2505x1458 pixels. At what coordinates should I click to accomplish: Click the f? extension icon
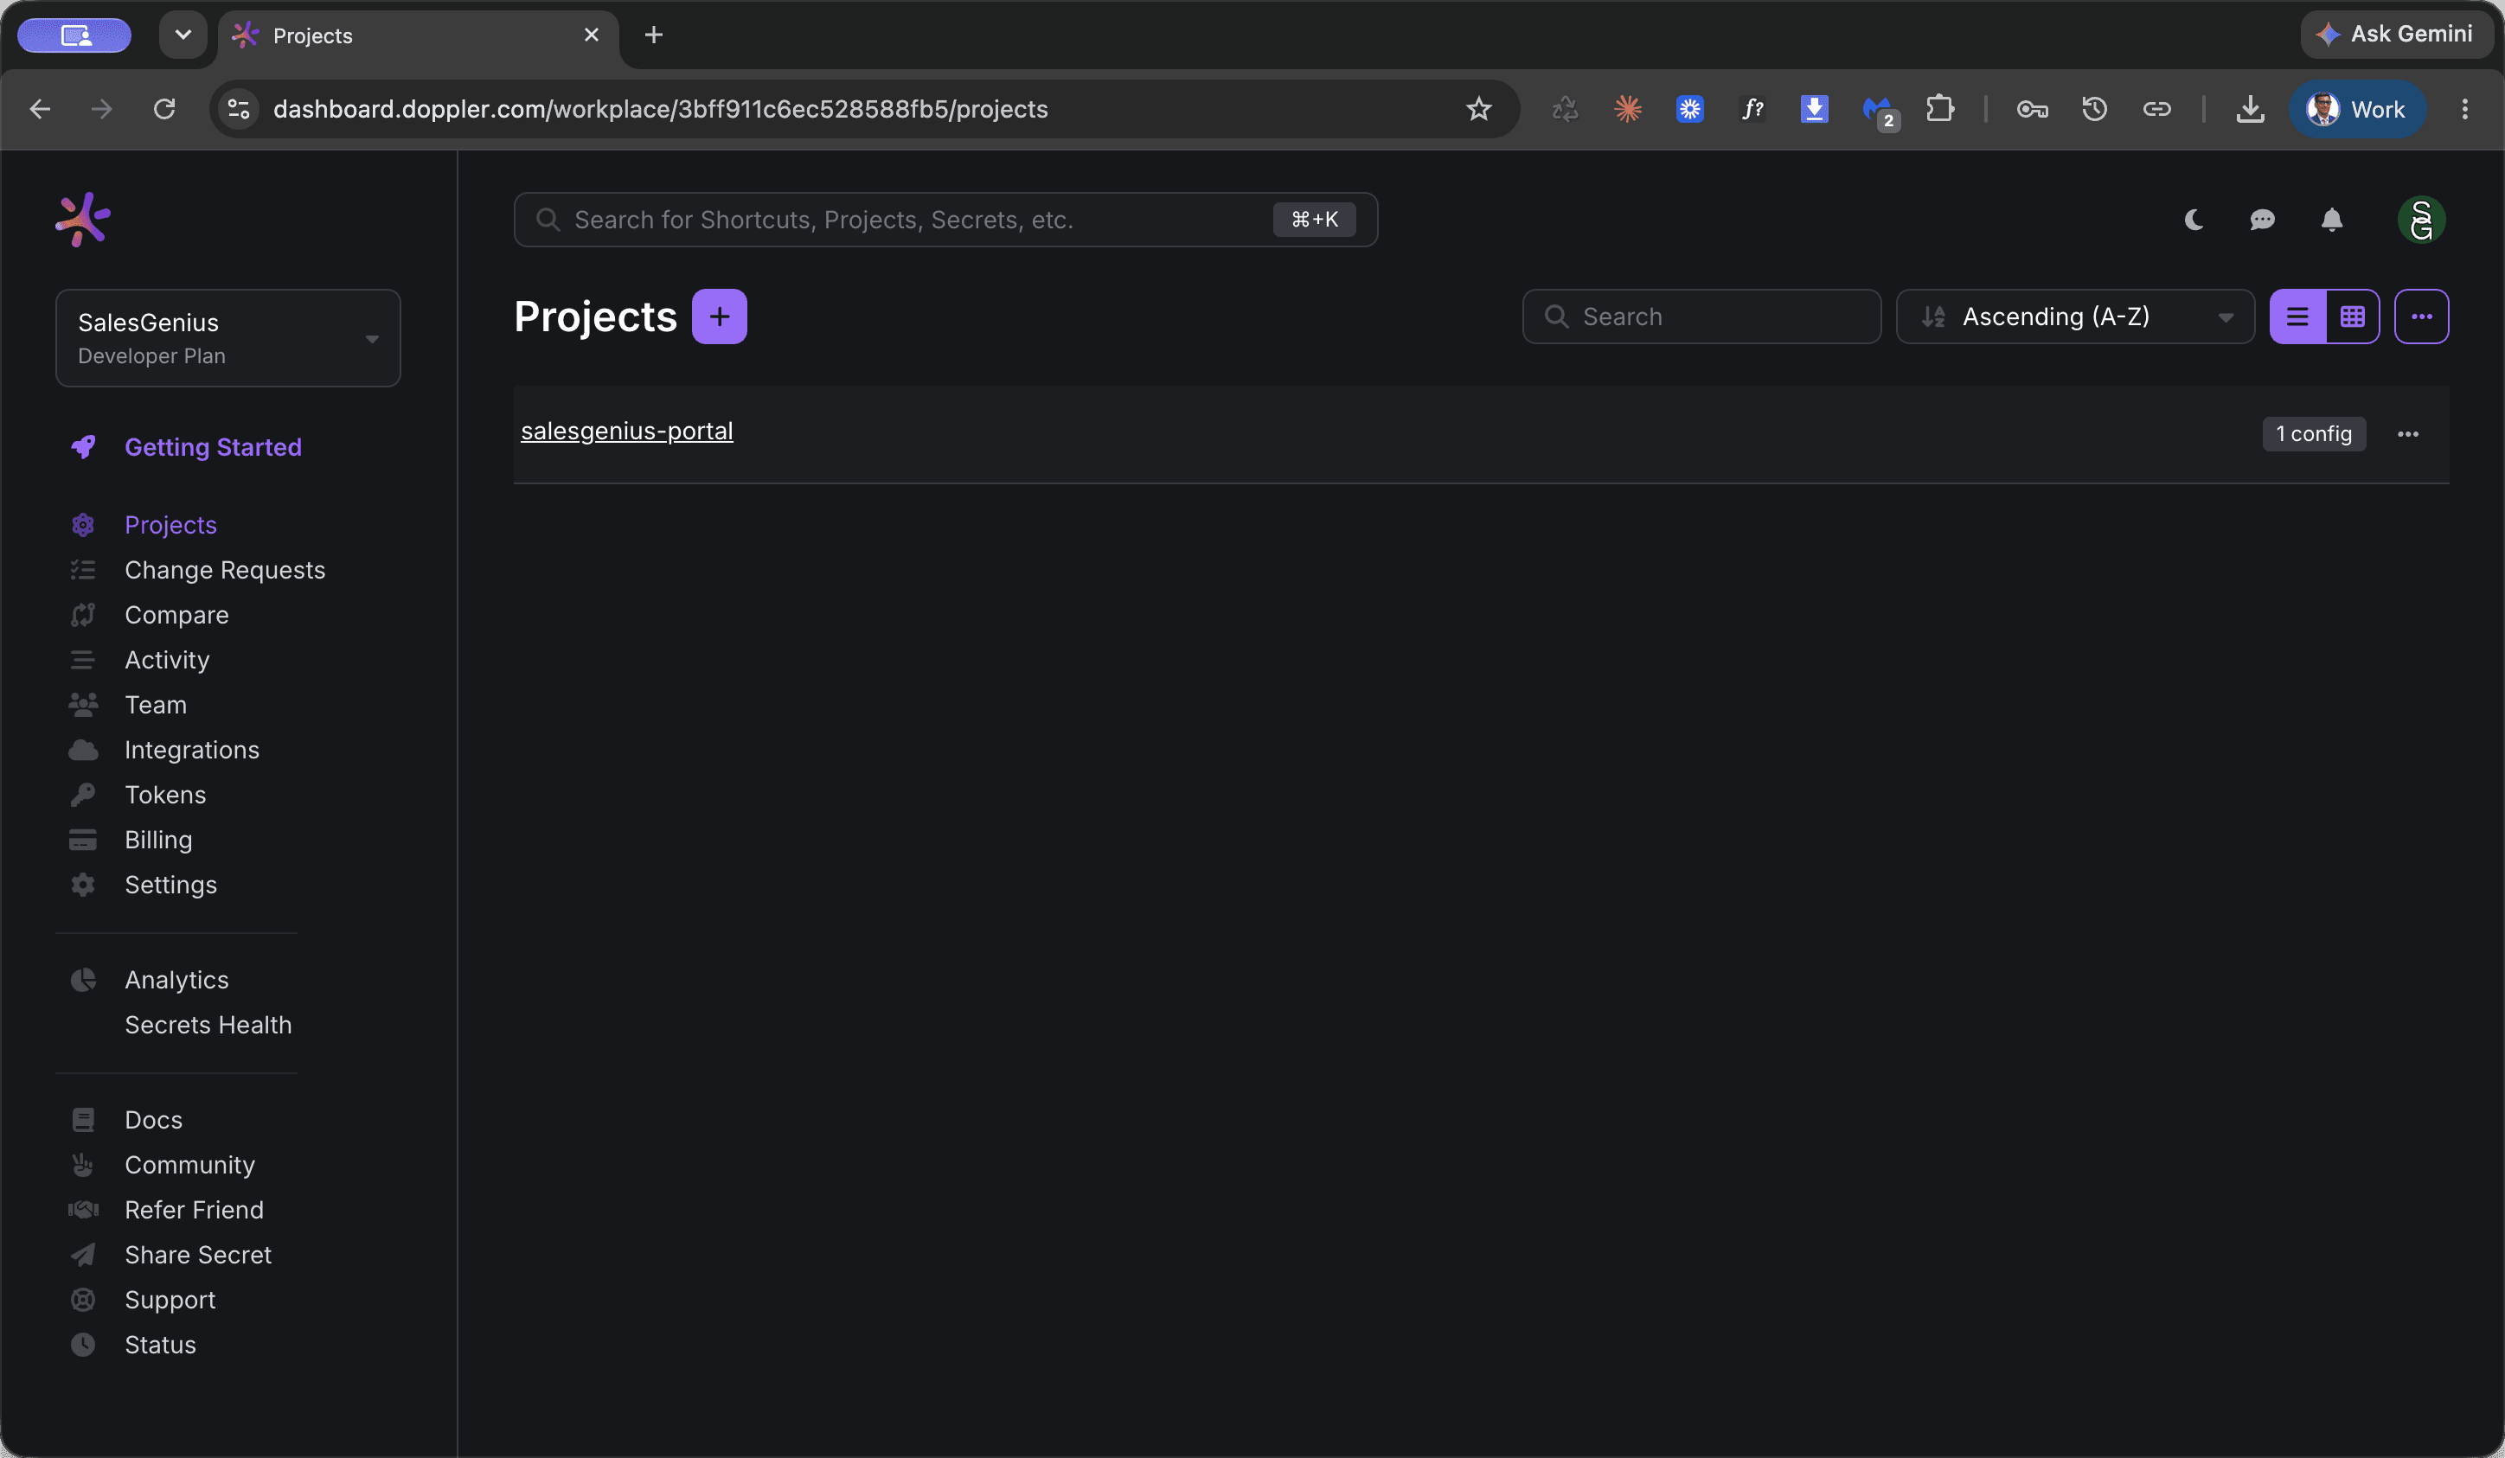click(1752, 109)
